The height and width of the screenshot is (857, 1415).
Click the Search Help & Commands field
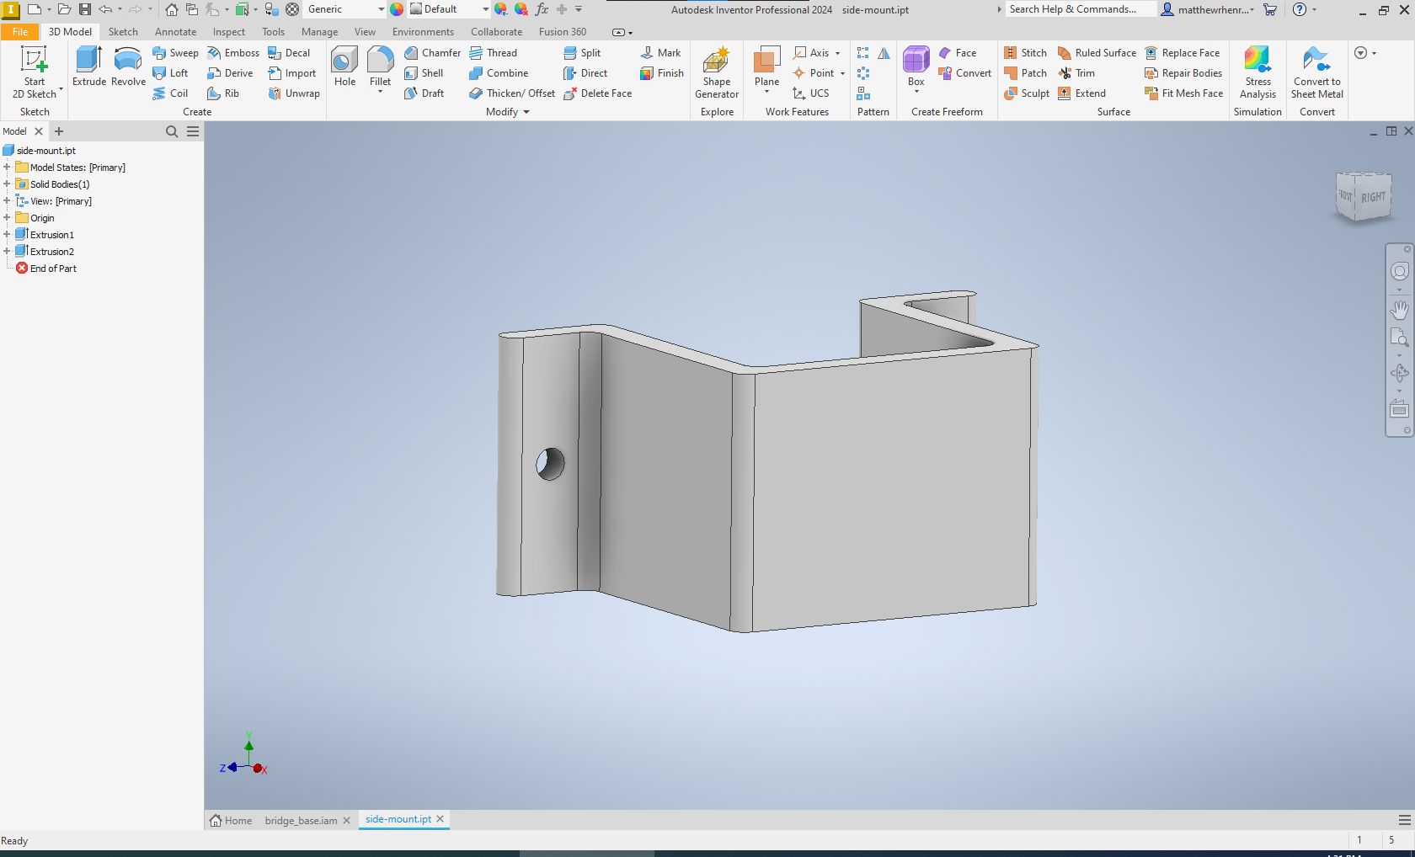[1080, 9]
